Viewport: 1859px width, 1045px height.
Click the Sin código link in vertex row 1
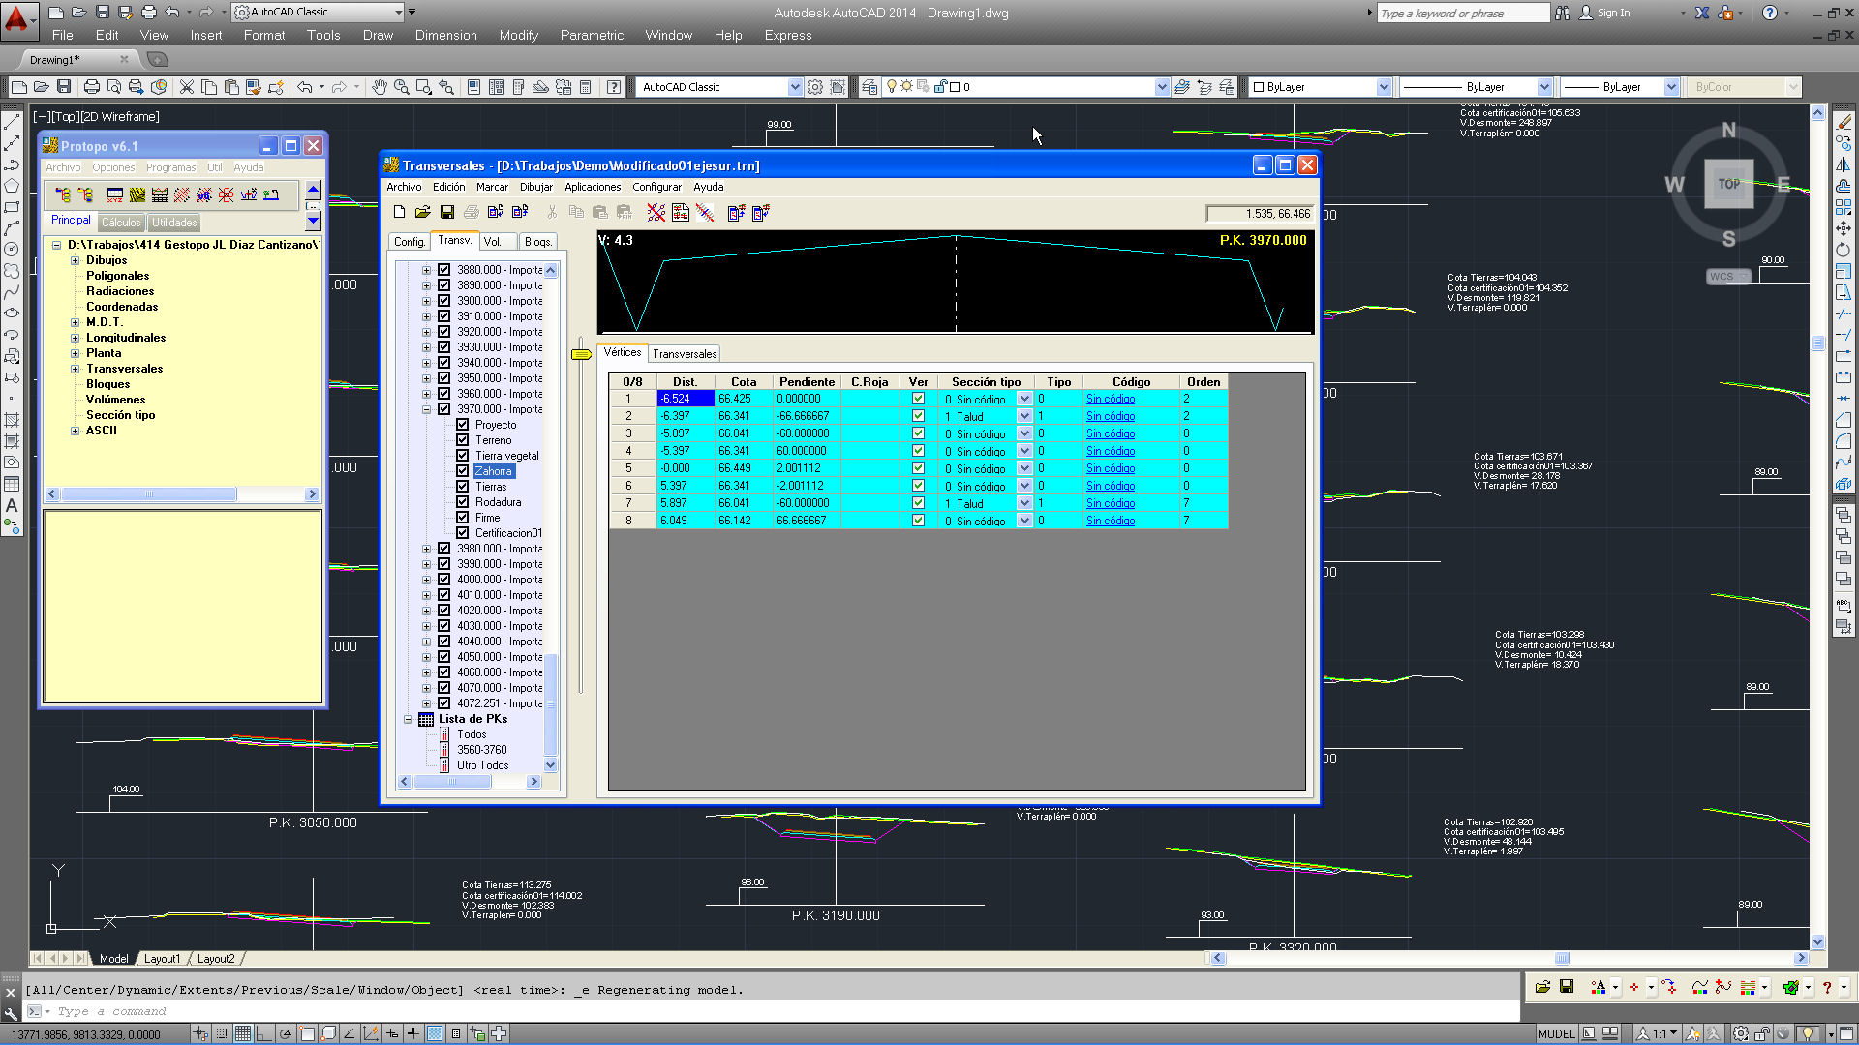pyautogui.click(x=1111, y=399)
